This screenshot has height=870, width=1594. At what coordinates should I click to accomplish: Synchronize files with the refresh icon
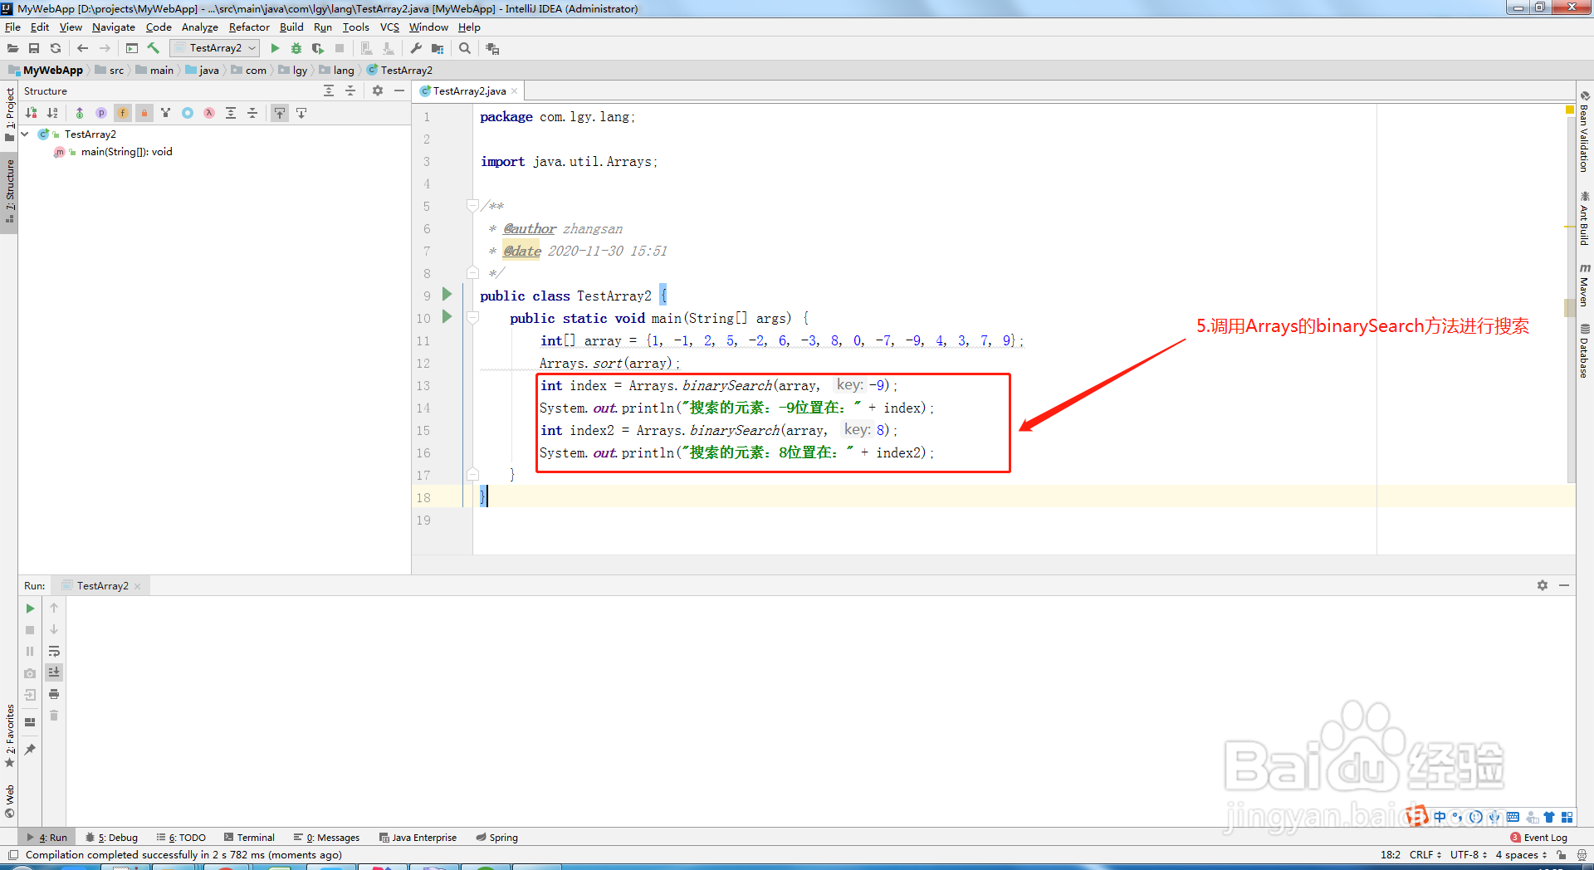pyautogui.click(x=56, y=48)
